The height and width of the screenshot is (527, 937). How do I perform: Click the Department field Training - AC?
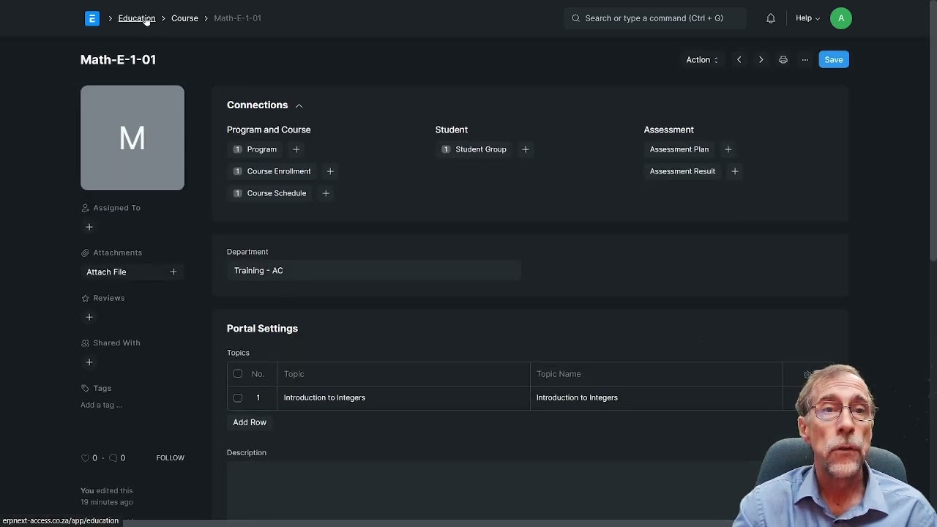(373, 271)
